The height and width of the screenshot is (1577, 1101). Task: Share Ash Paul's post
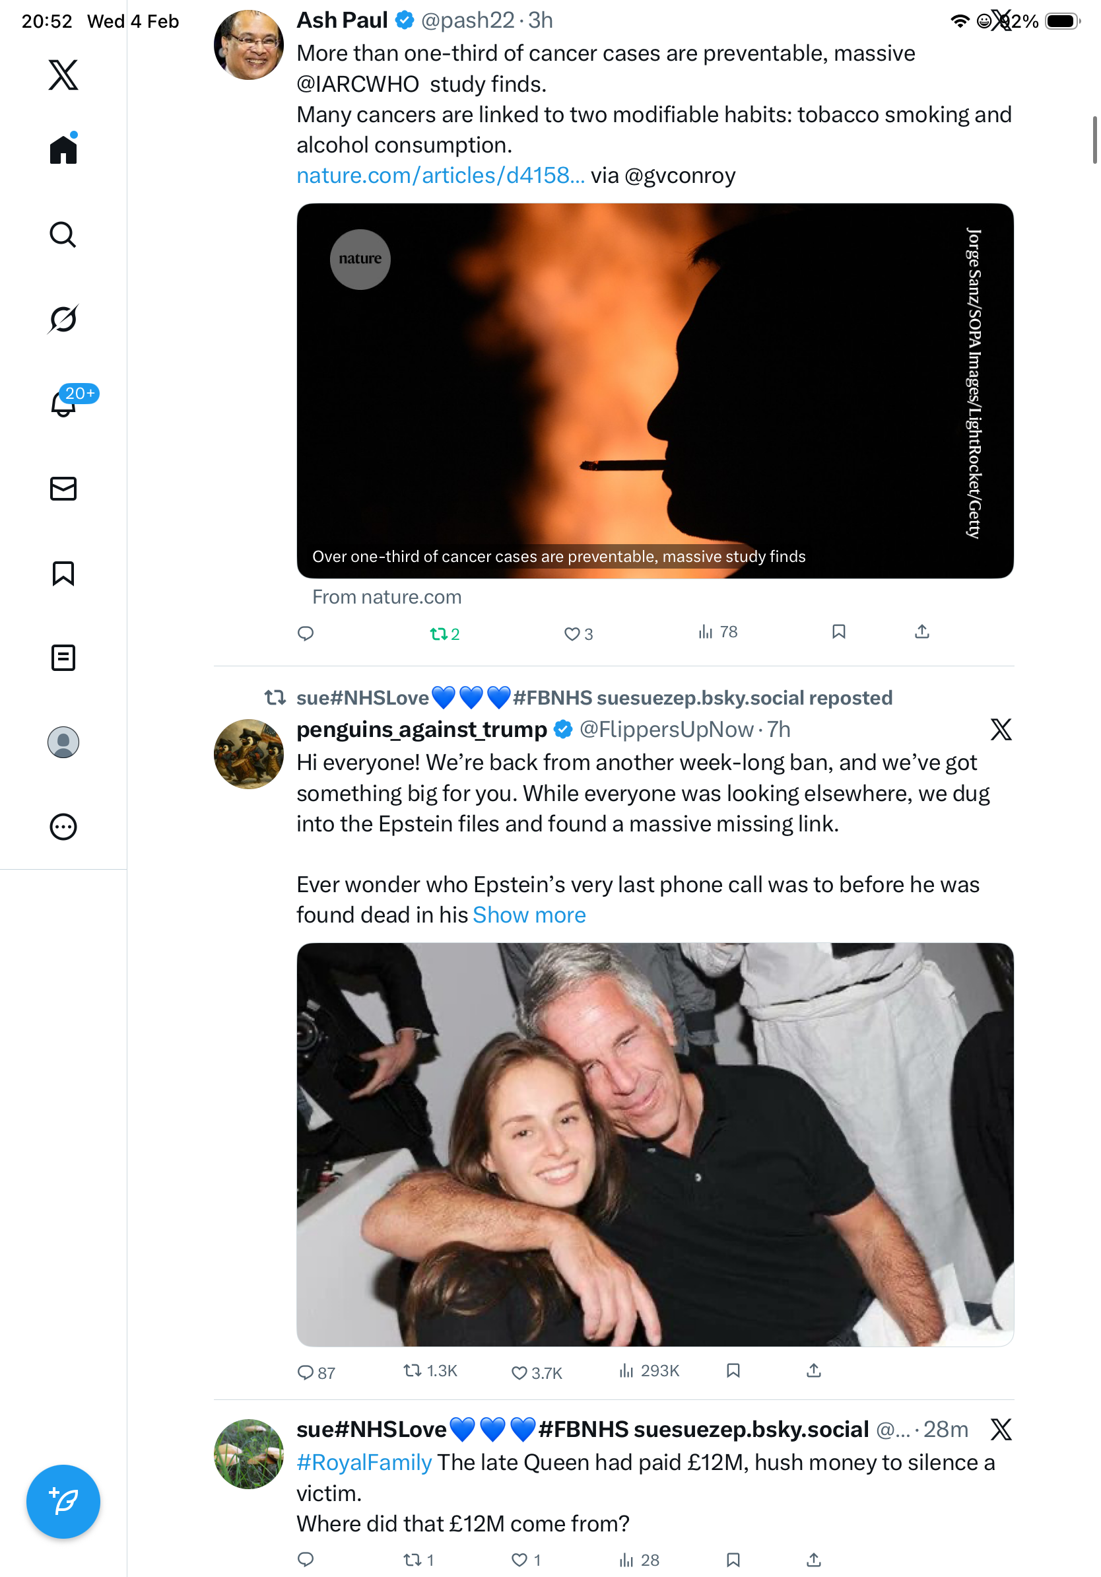click(x=921, y=632)
